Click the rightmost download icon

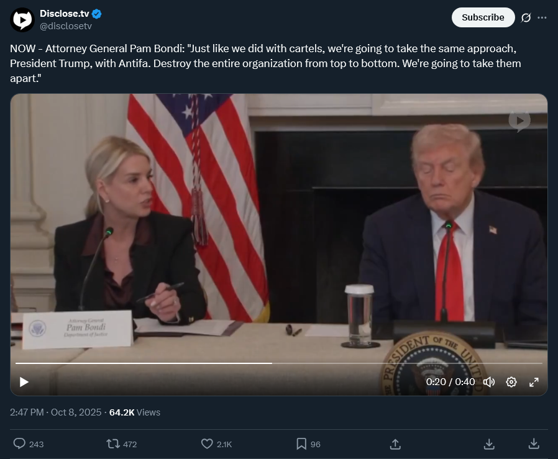534,443
